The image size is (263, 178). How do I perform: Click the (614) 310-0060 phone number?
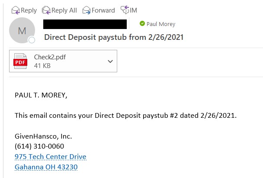(39, 146)
